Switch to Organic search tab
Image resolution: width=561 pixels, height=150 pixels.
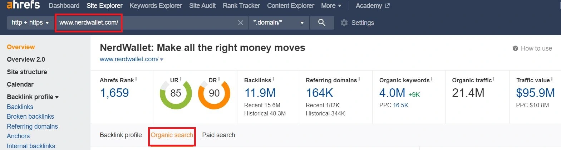pyautogui.click(x=172, y=135)
